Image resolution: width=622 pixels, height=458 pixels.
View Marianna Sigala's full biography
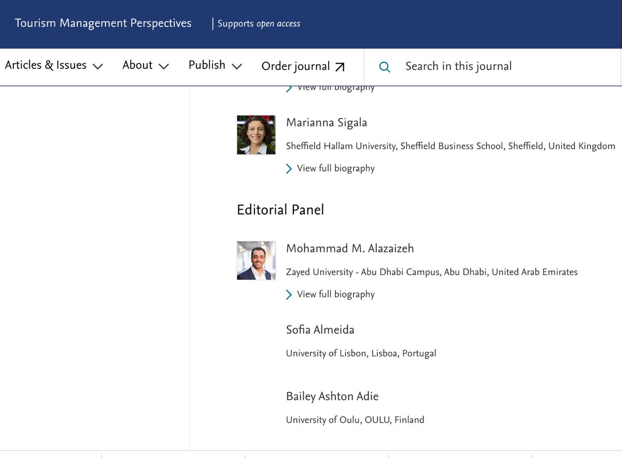pyautogui.click(x=335, y=168)
